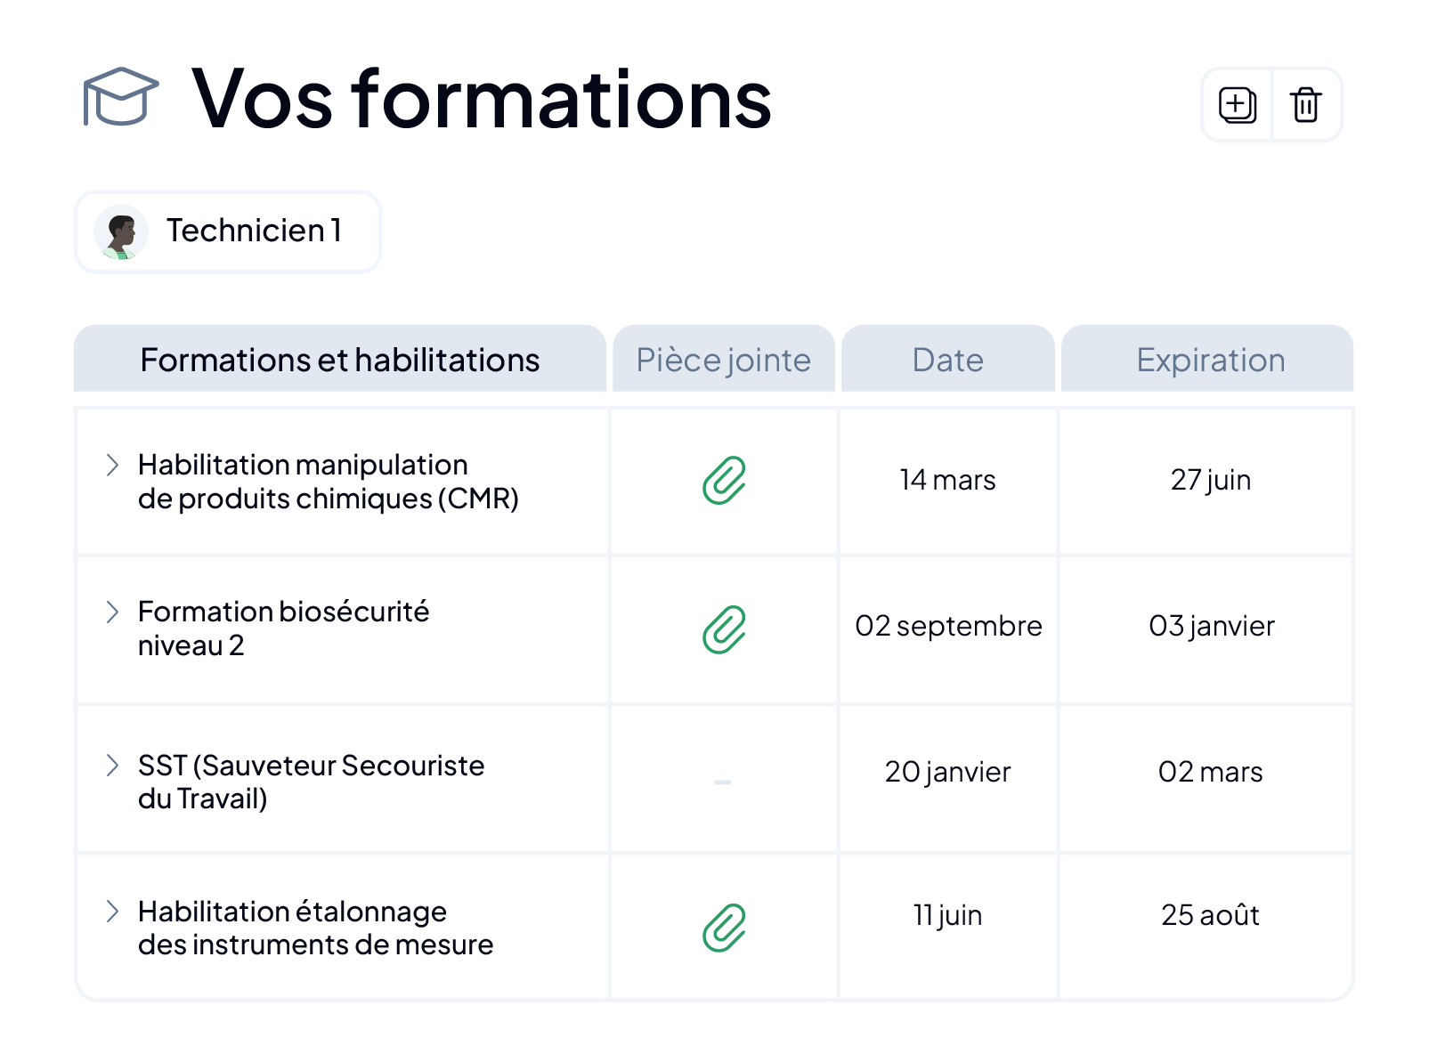This screenshot has width=1429, height=1054.
Task: Click the 14 mars date cell
Action: pos(948,481)
